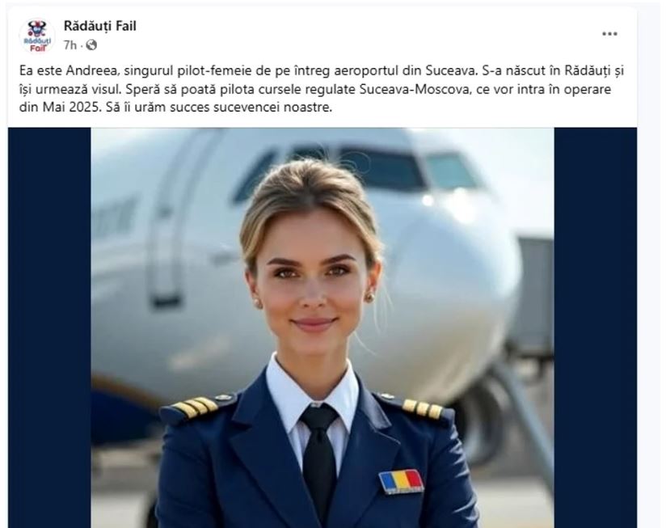
Task: Click the post caption text about Andreea
Action: click(x=322, y=89)
